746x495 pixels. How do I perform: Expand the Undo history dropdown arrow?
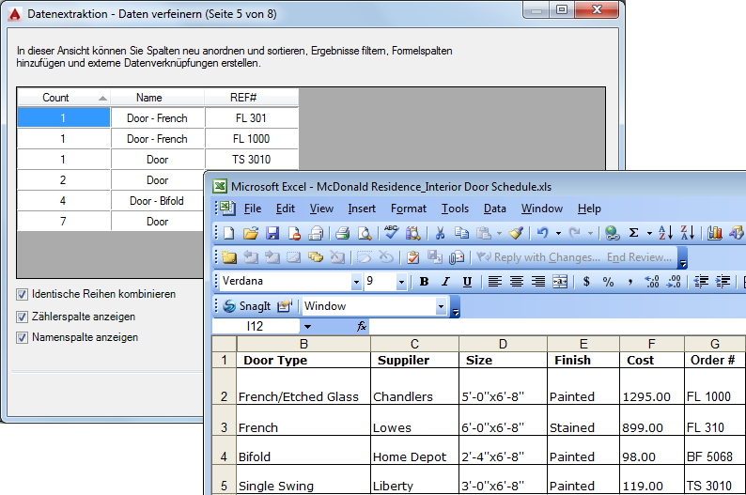(558, 234)
